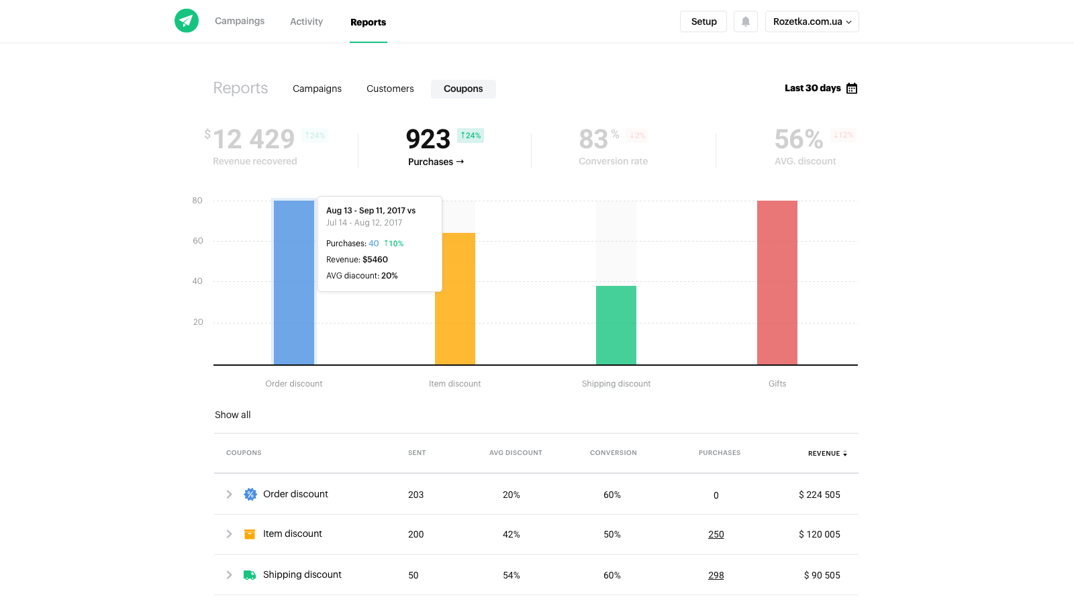The height and width of the screenshot is (604, 1074).
Task: Click the green paper plane logo
Action: tap(187, 21)
